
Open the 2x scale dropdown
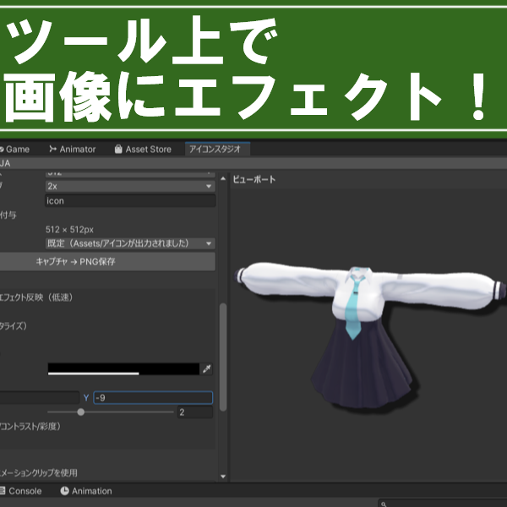point(130,186)
